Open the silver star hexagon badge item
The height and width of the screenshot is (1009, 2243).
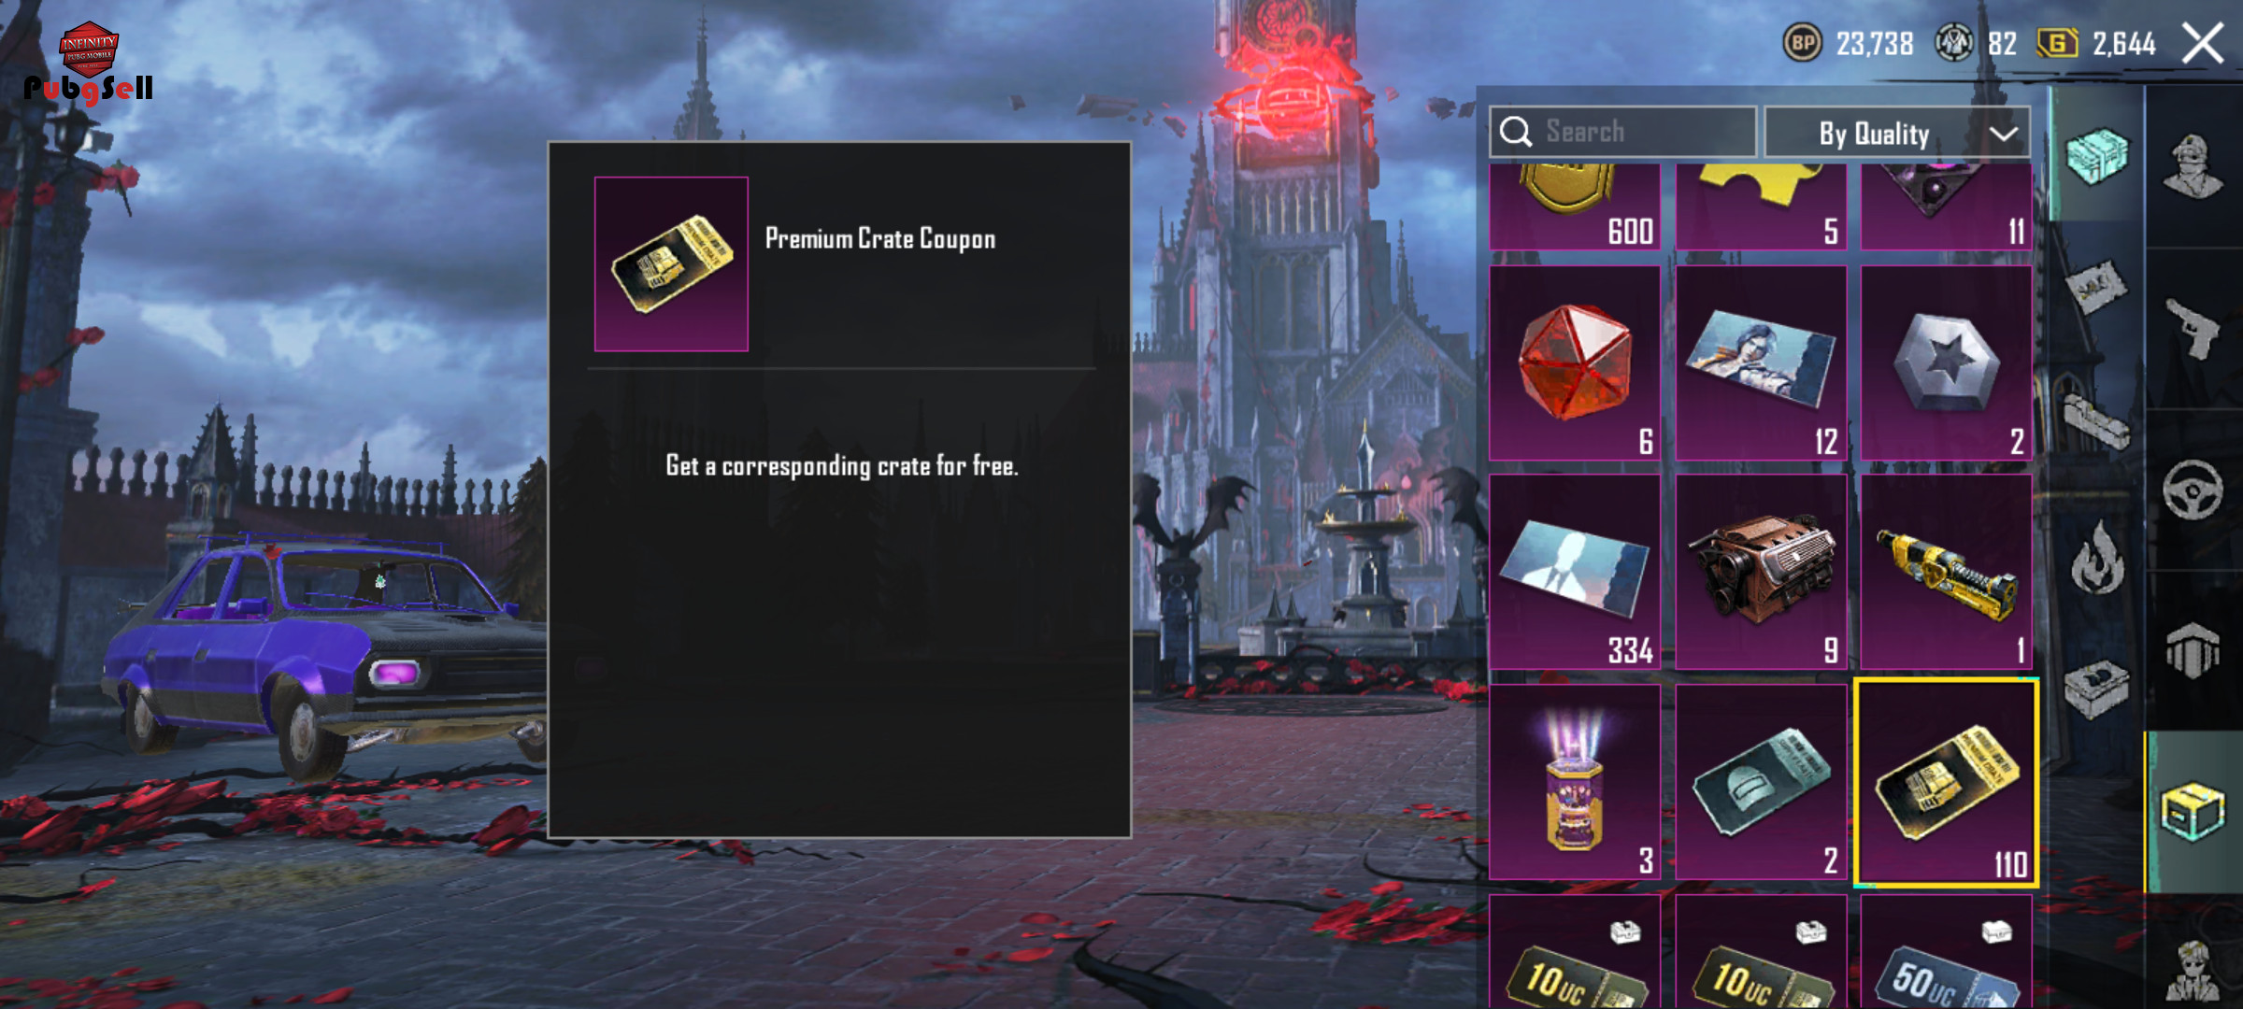click(x=1946, y=363)
